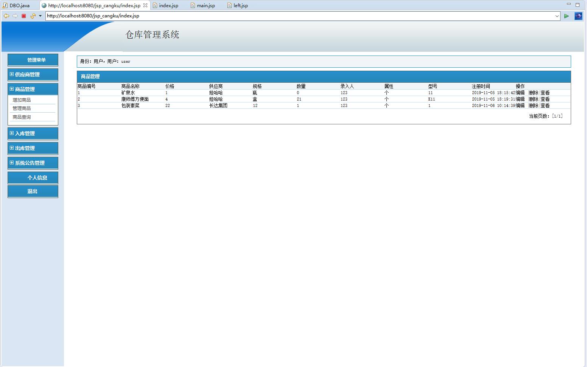587x367 pixels.
Task: Open 供应商管理 menu label
Action: tap(27, 74)
